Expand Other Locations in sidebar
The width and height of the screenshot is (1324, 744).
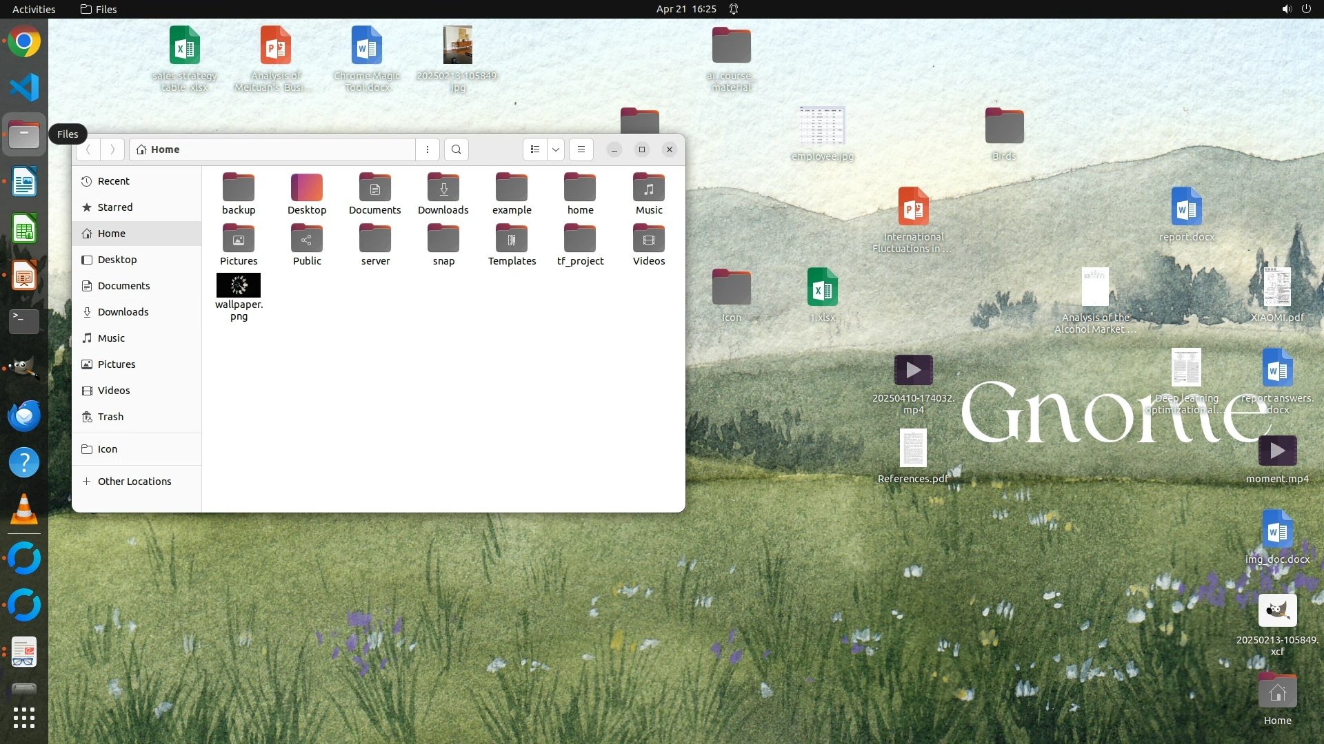click(134, 482)
